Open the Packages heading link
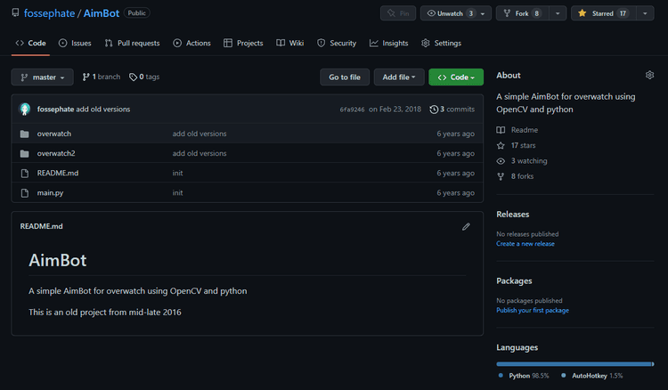Image resolution: width=668 pixels, height=390 pixels. pyautogui.click(x=514, y=280)
